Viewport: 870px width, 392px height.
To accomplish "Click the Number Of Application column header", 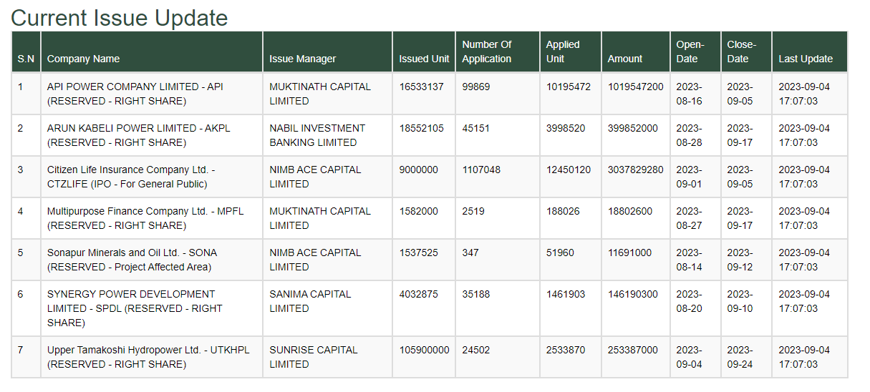I will pyautogui.click(x=487, y=52).
